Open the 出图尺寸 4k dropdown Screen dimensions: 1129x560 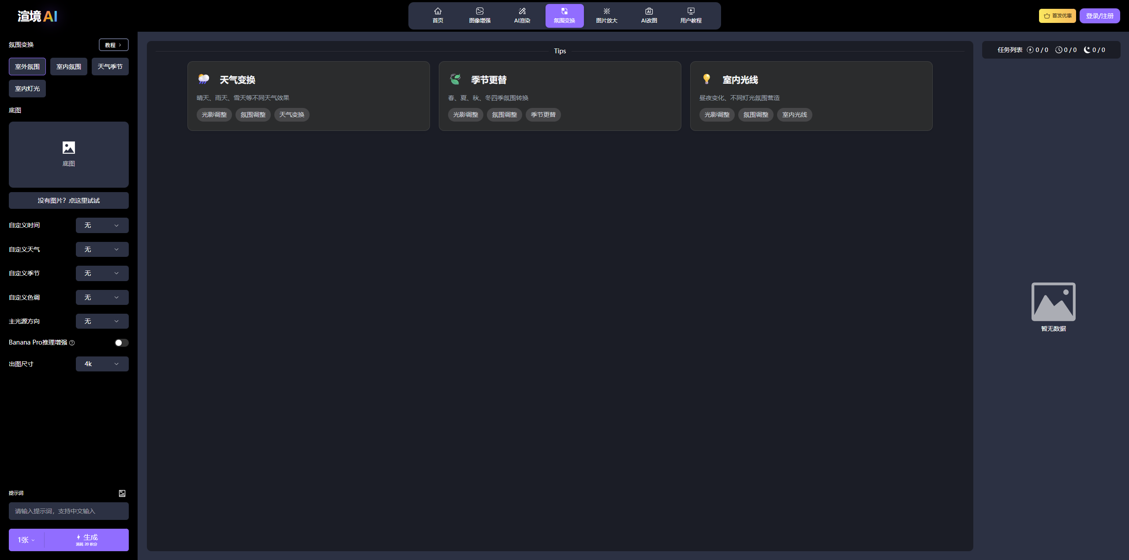(102, 364)
